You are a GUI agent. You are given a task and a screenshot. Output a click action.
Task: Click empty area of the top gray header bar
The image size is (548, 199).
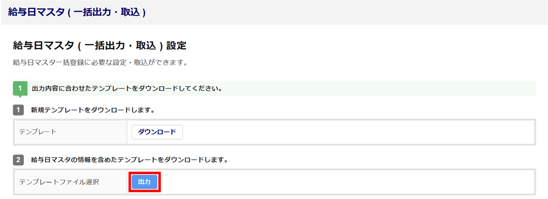click(342, 12)
